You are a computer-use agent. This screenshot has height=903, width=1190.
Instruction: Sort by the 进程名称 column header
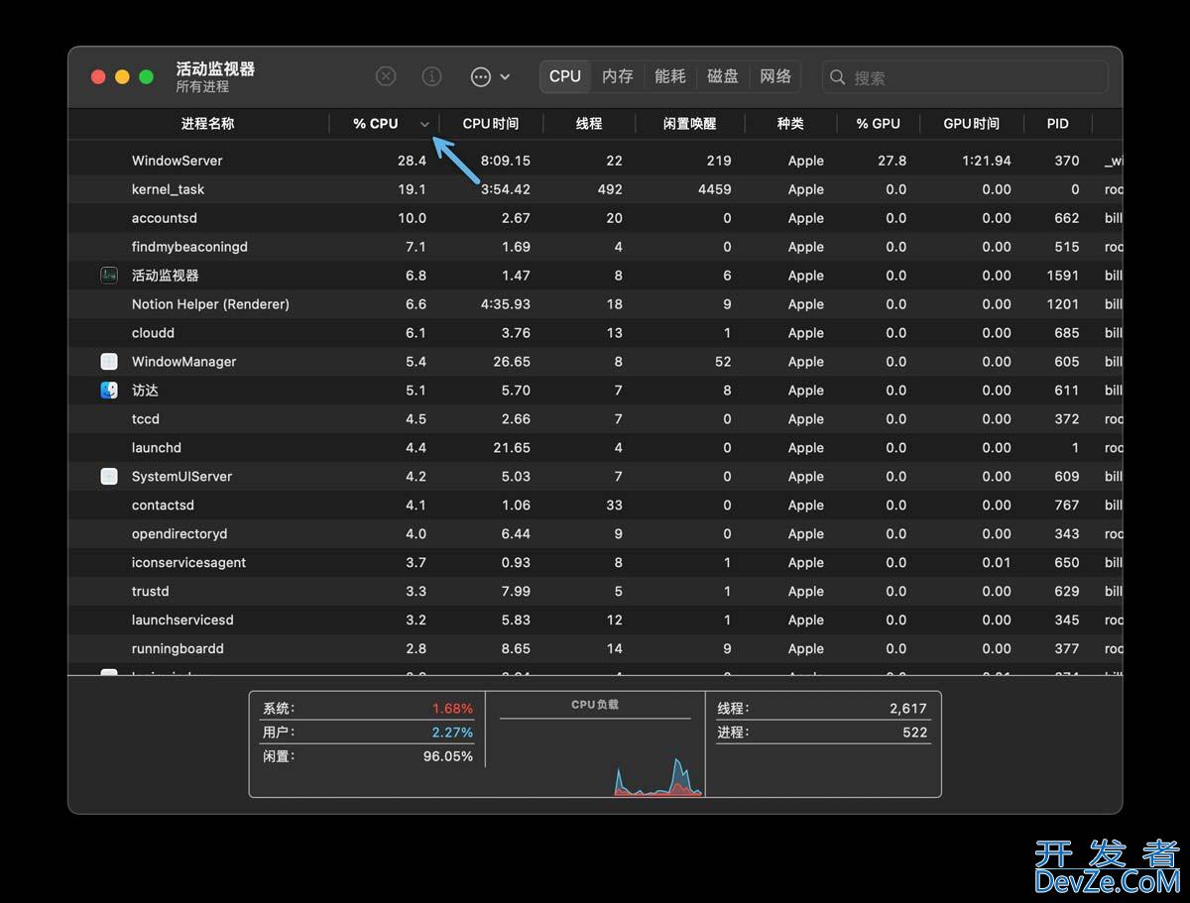(x=208, y=124)
